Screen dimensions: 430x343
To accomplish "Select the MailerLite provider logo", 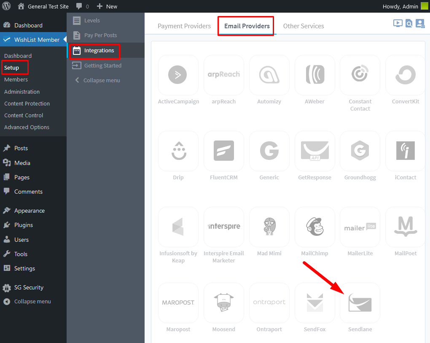I will click(x=360, y=227).
